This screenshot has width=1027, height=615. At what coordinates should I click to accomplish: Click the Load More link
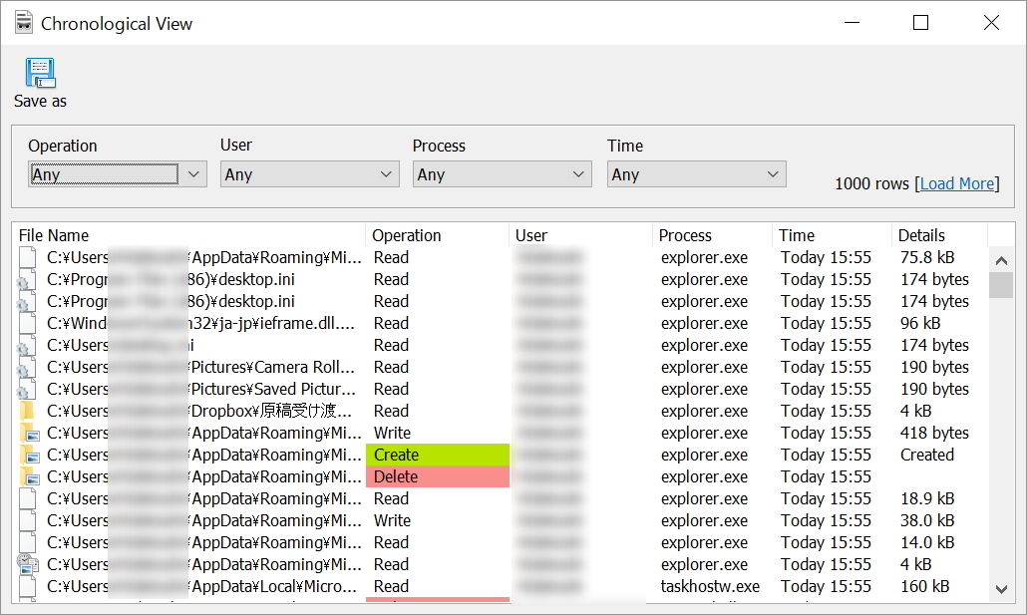point(957,183)
